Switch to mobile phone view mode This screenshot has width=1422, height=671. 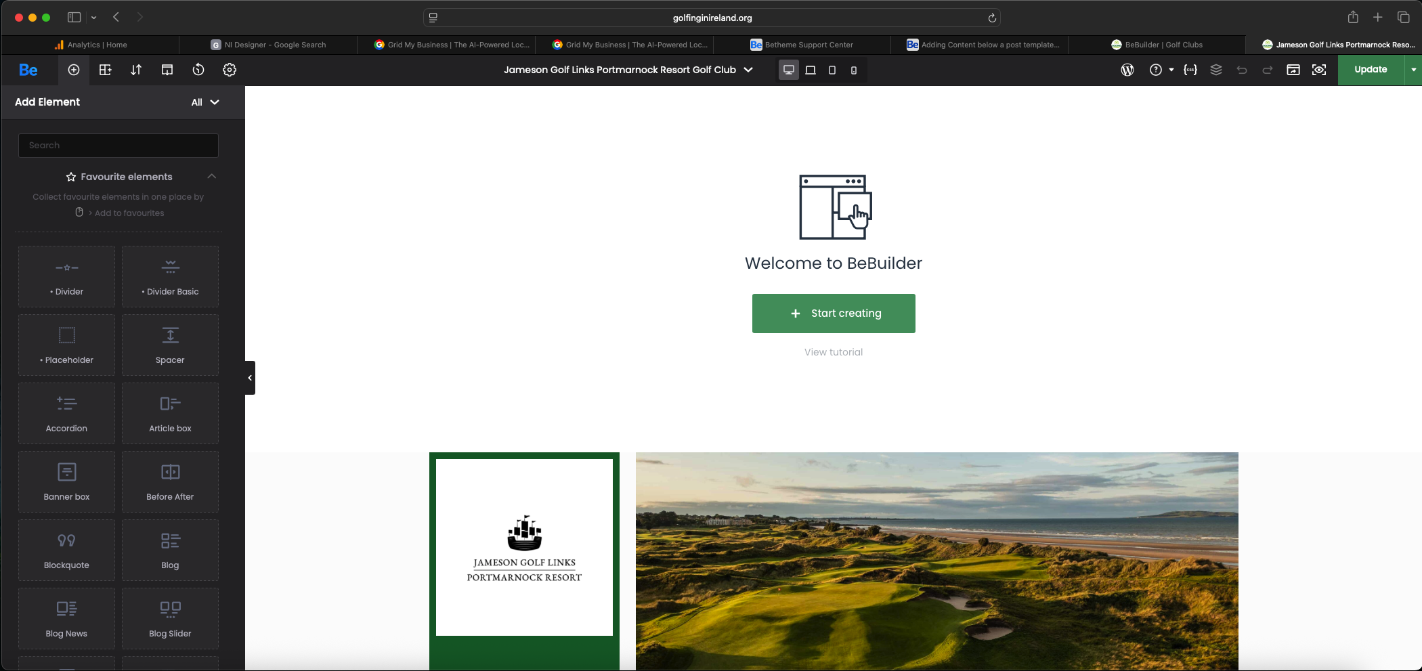tap(854, 70)
